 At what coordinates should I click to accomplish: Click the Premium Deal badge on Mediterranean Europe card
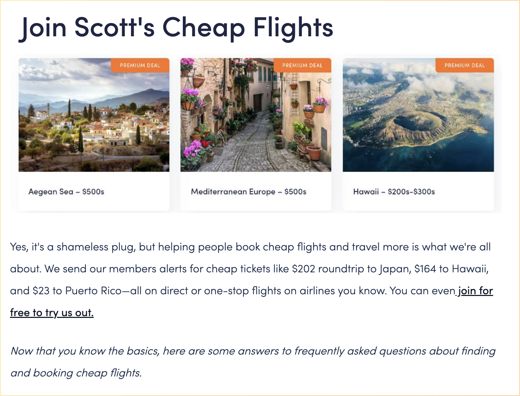click(302, 65)
